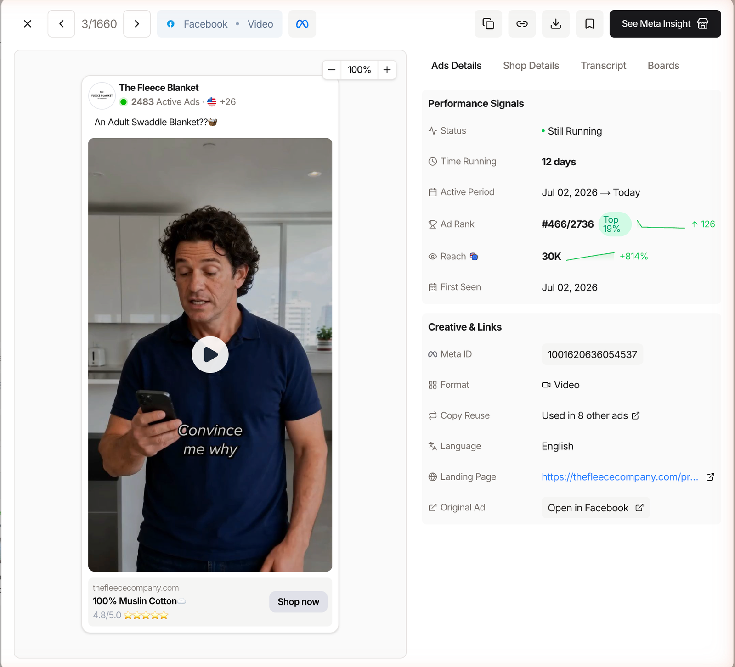Click the 100% zoom level value

(359, 70)
